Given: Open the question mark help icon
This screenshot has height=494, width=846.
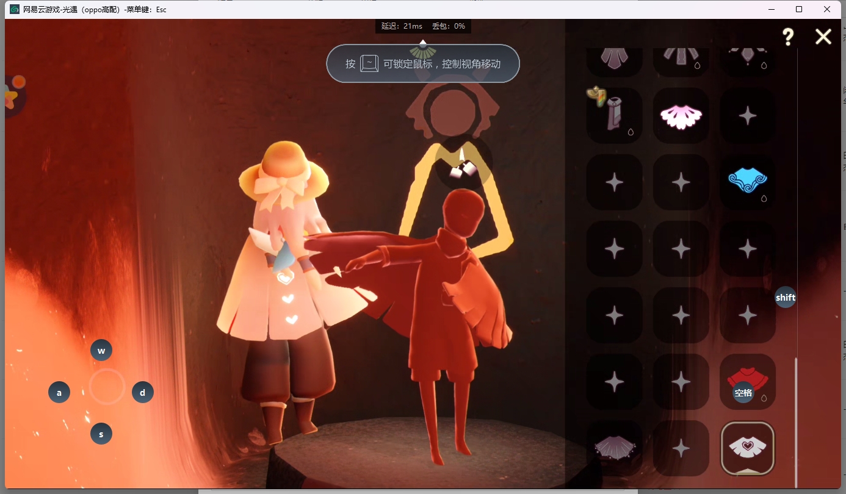Looking at the screenshot, I should tap(788, 37).
